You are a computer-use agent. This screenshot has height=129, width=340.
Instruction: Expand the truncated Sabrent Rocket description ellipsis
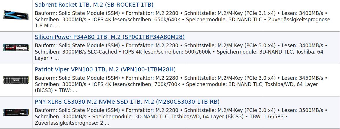point(58,26)
